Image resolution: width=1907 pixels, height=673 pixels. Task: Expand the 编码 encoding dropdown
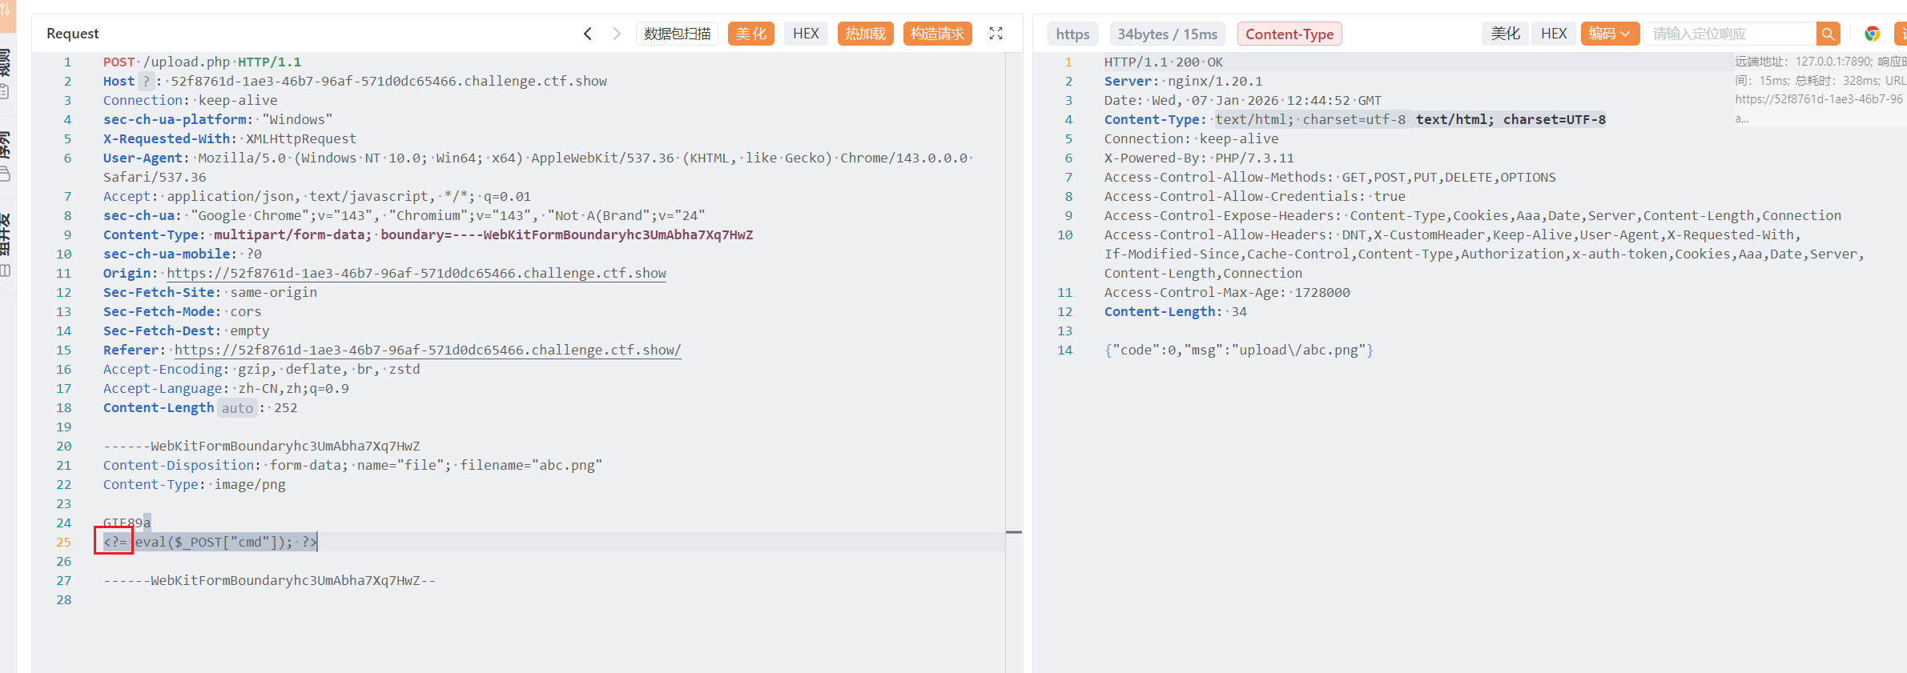coord(1609,34)
